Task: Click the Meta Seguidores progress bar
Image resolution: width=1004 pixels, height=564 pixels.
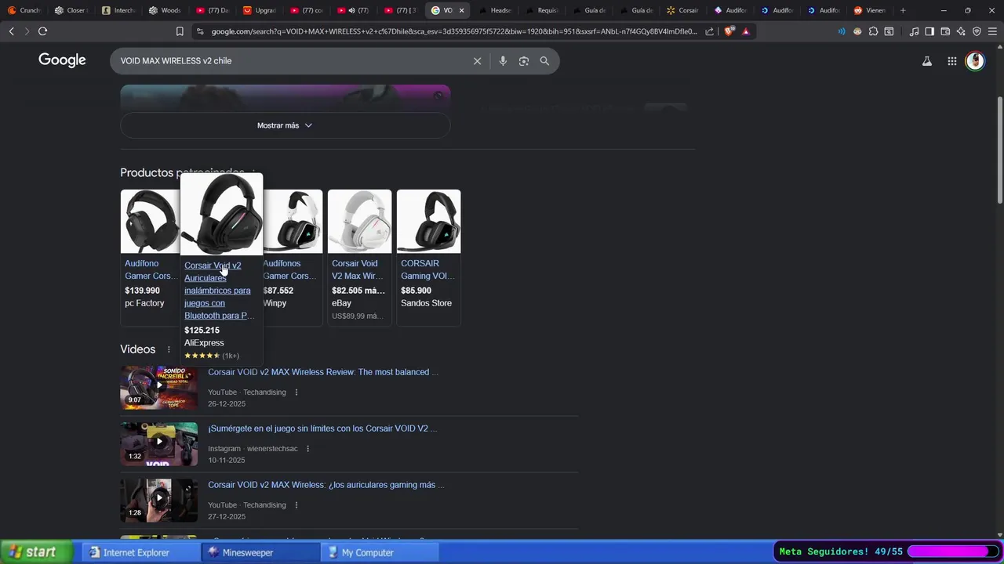Action: coord(952,552)
